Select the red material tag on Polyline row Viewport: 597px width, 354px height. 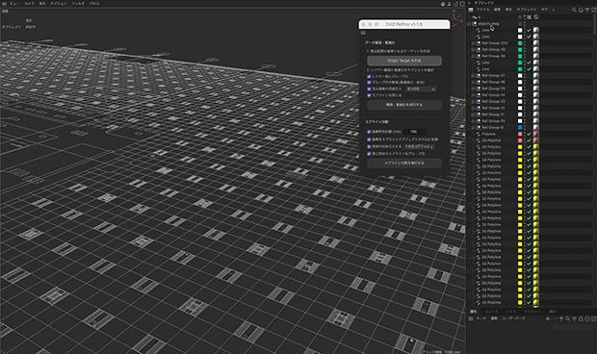tap(535, 134)
